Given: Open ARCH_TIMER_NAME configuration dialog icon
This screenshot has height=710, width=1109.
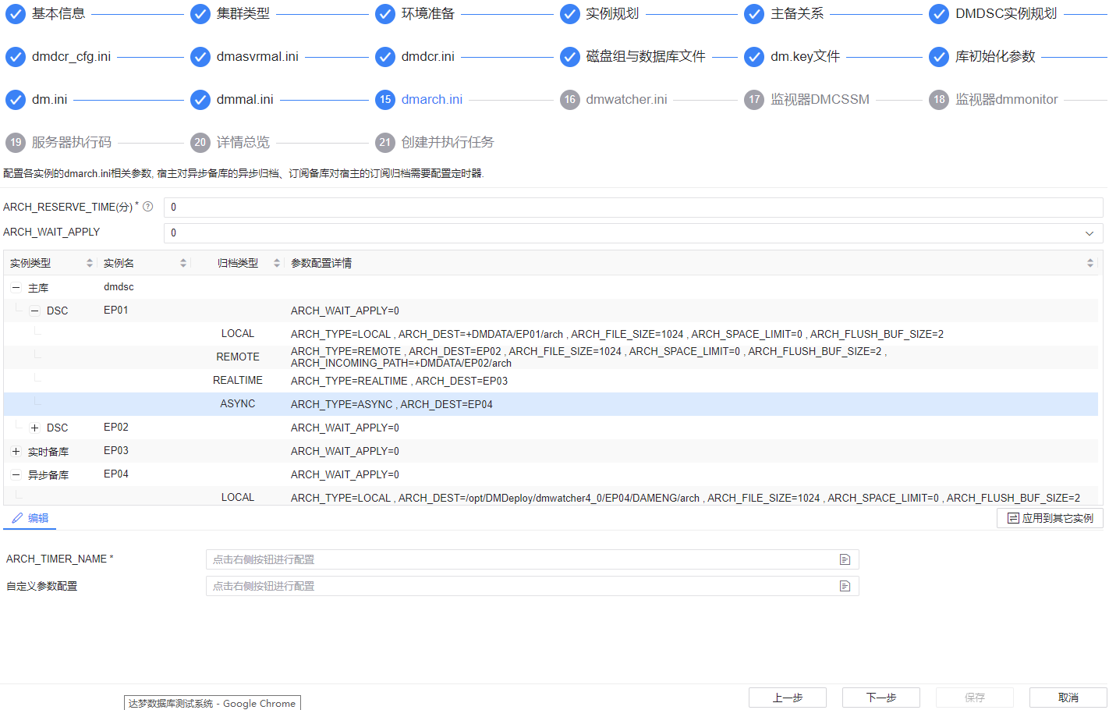Looking at the screenshot, I should [x=845, y=559].
